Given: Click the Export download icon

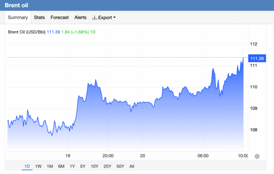Looking at the screenshot, I should pyautogui.click(x=94, y=17).
